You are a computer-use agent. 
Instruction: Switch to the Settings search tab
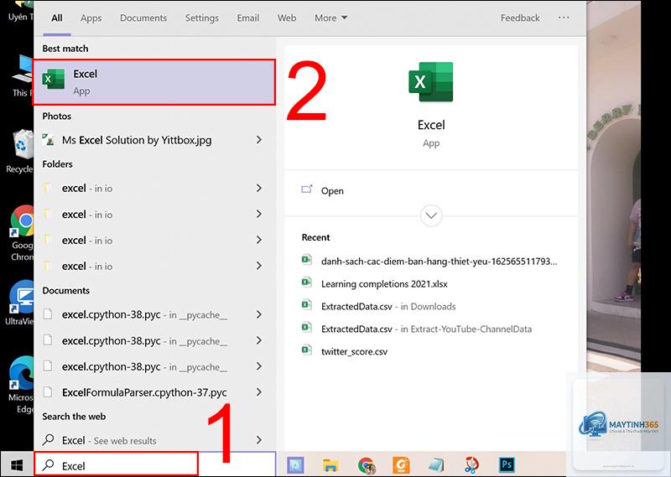[x=202, y=18]
